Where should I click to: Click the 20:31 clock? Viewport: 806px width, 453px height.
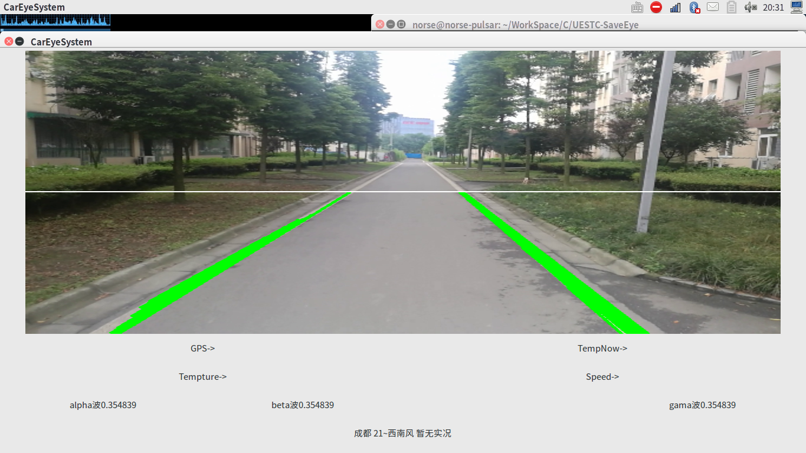click(x=774, y=7)
